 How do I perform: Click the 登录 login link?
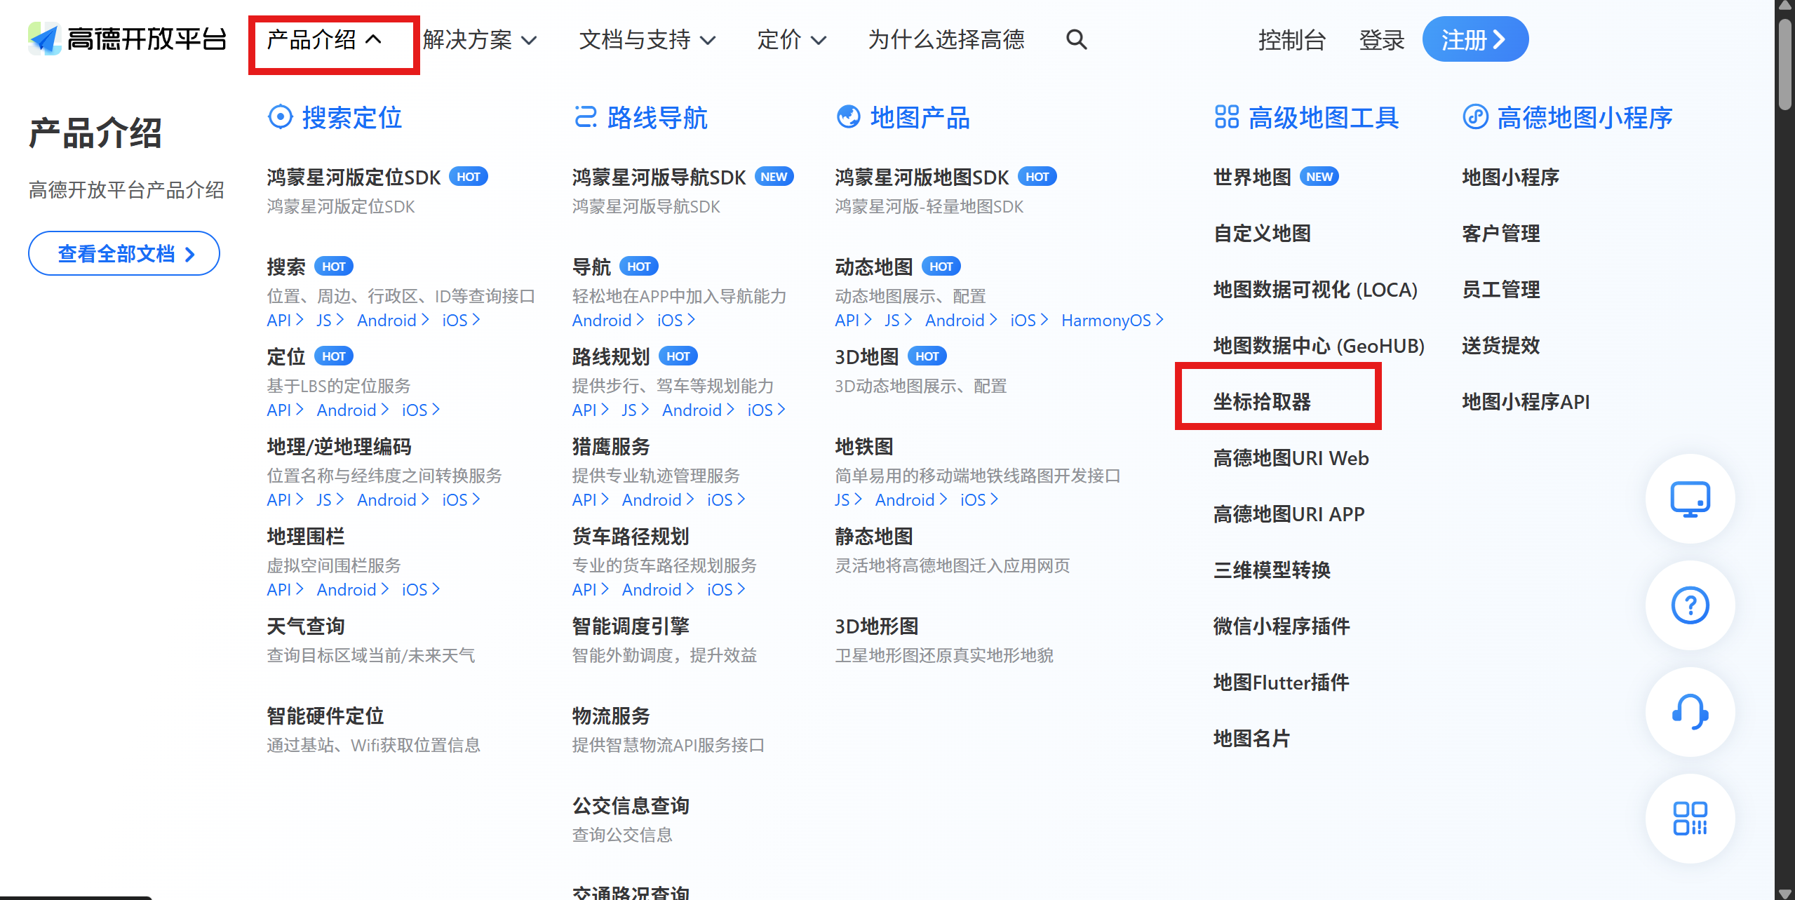(x=1382, y=40)
